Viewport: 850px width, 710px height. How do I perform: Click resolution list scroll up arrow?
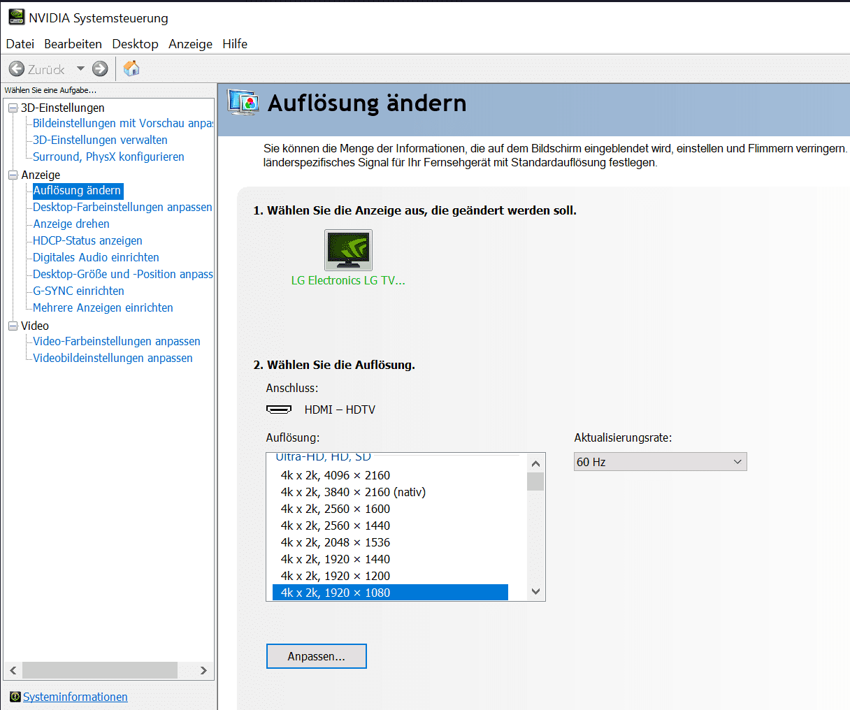[536, 463]
